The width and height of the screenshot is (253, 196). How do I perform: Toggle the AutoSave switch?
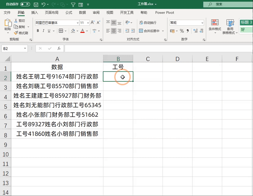[x=25, y=4]
